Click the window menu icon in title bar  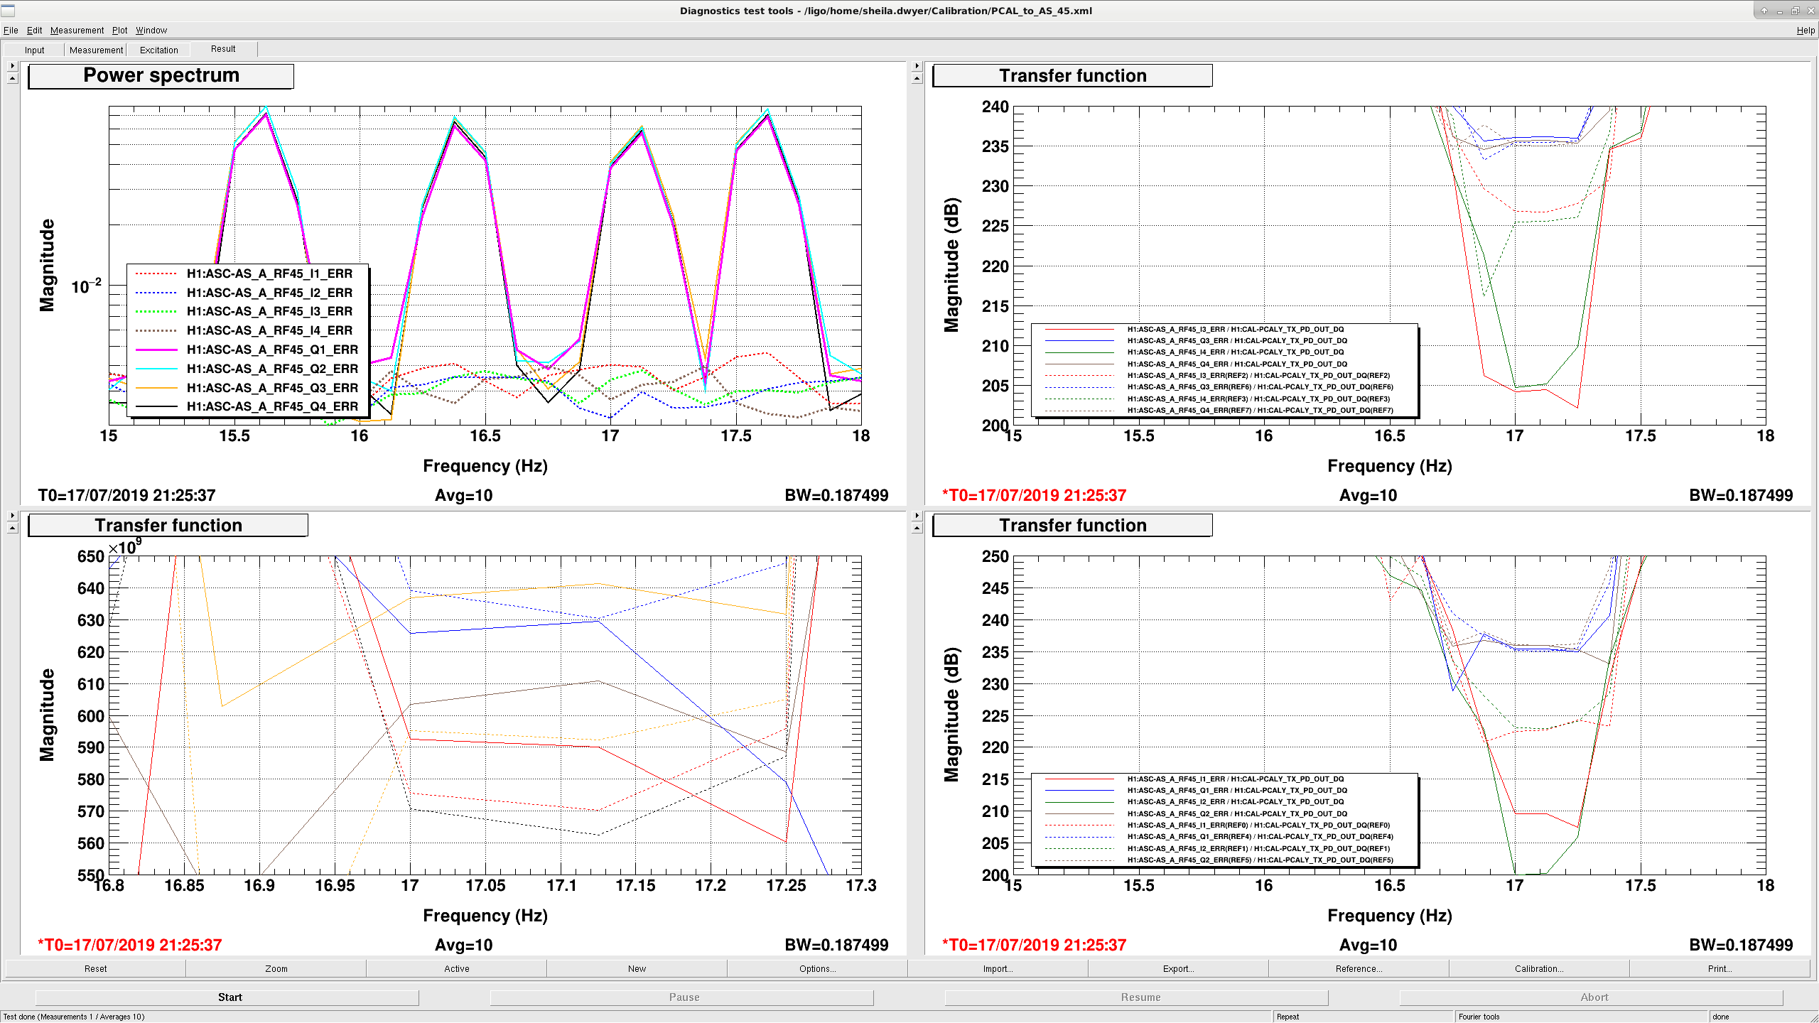click(x=8, y=11)
